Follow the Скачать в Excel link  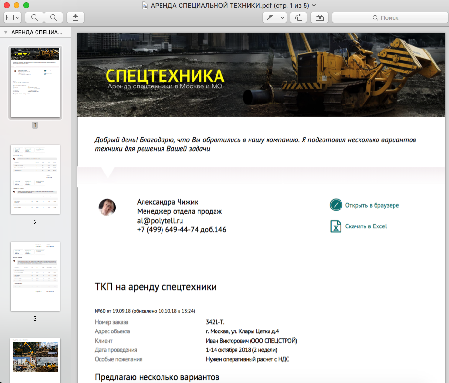[x=366, y=226]
